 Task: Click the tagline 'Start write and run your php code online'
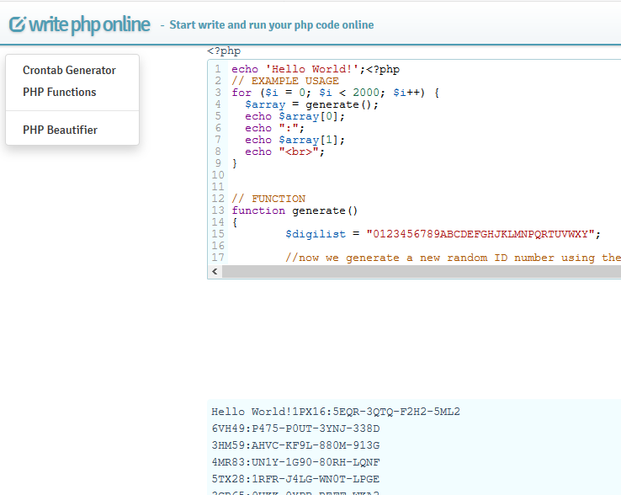(x=272, y=25)
